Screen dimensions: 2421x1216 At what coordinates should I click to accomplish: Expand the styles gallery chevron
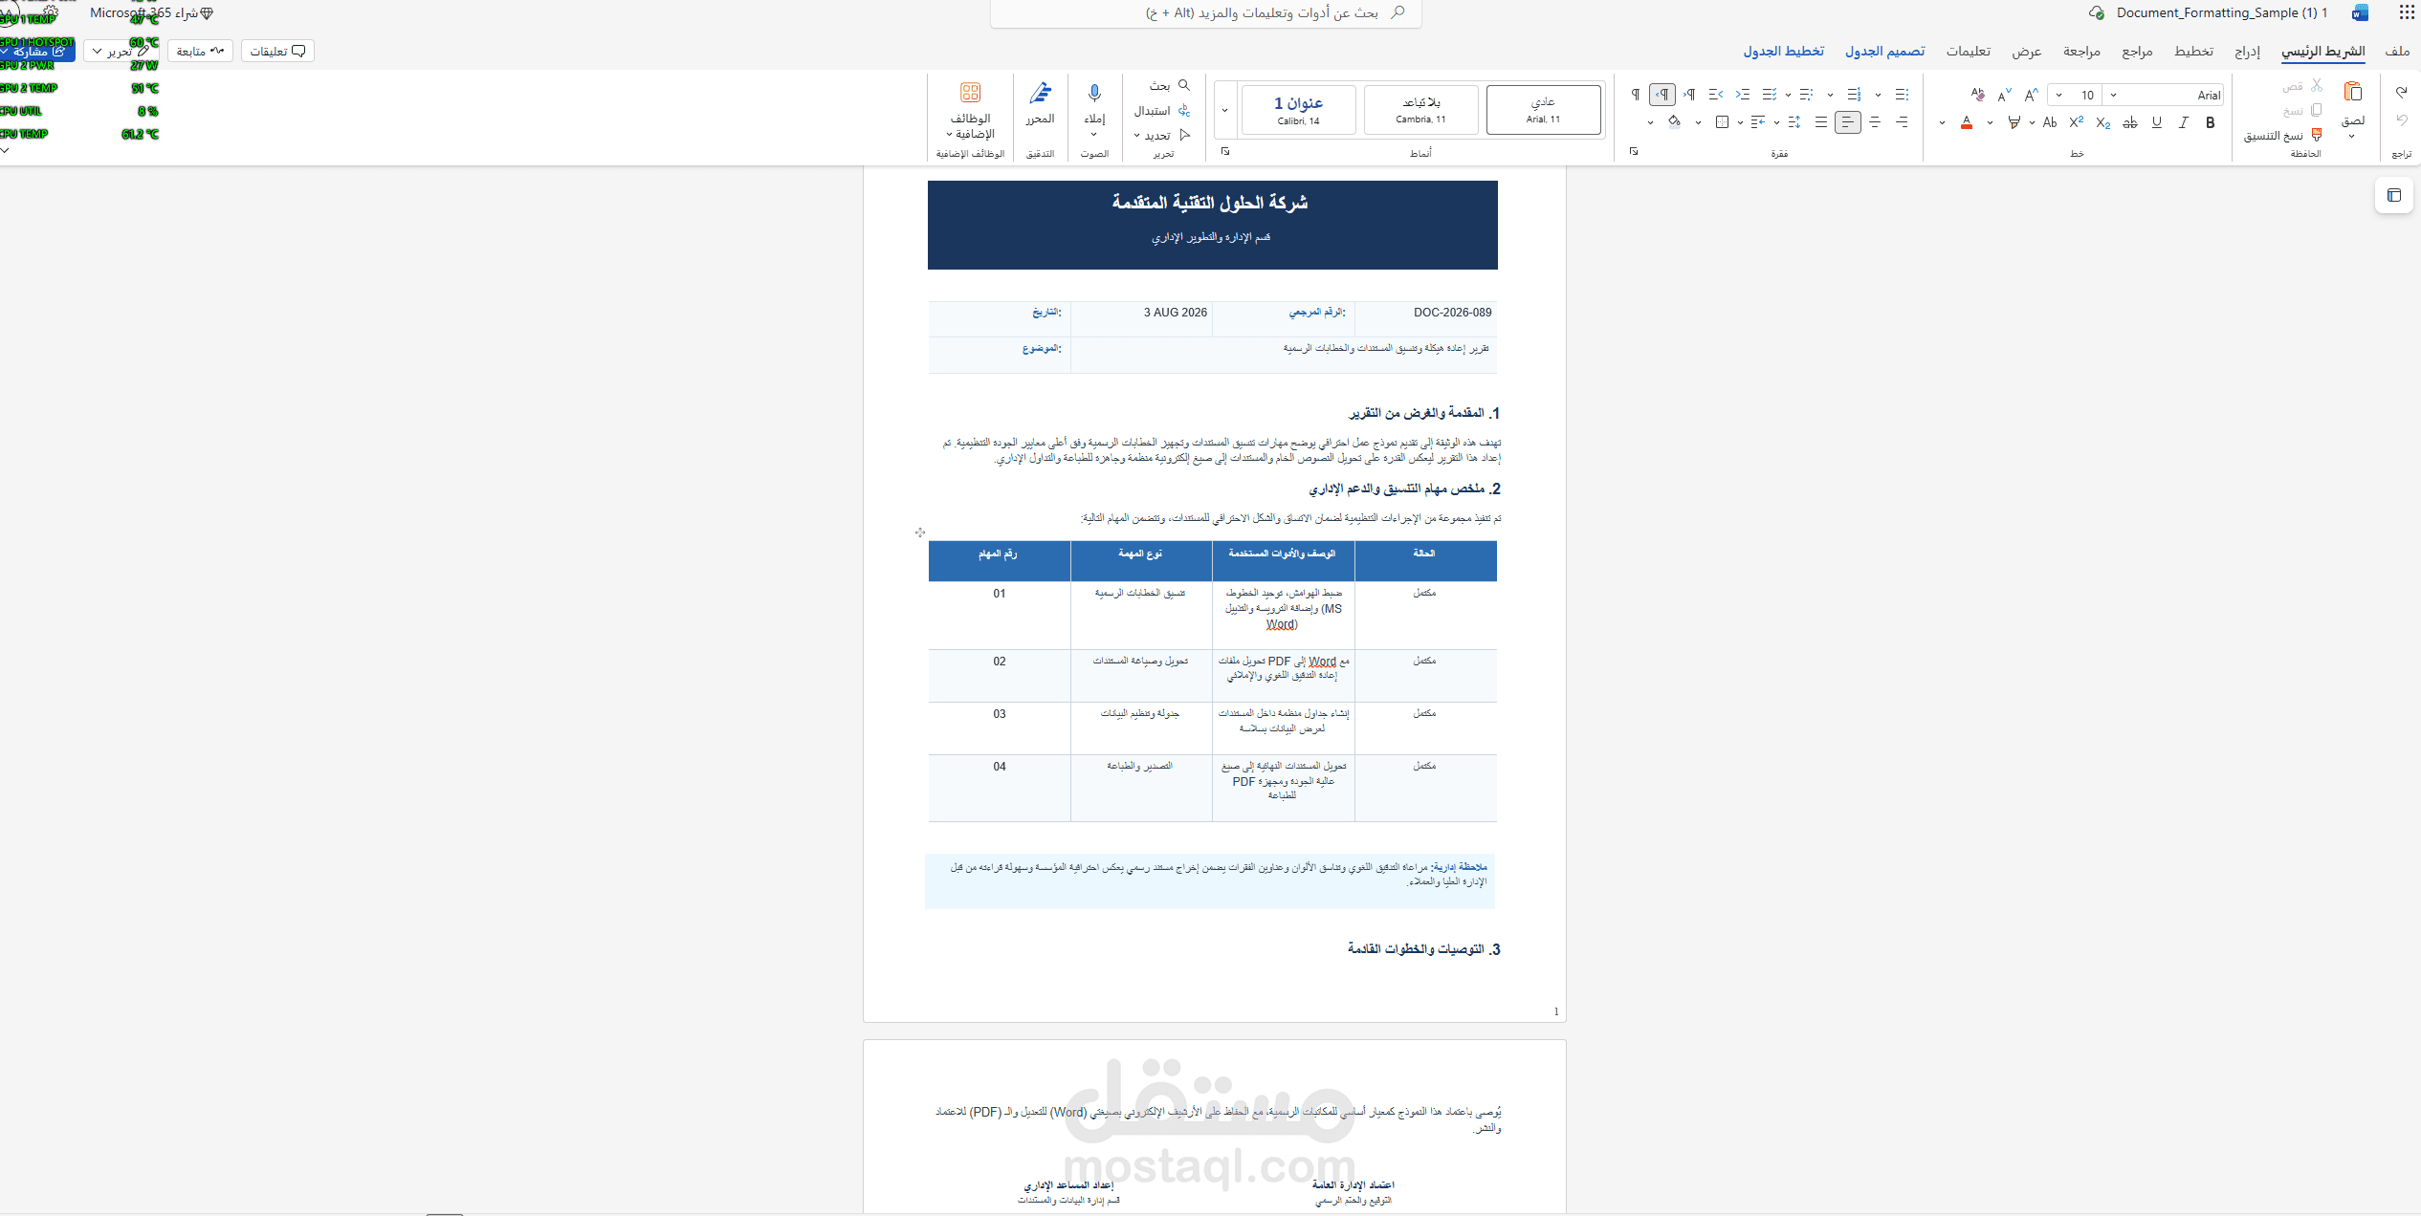(x=1224, y=110)
